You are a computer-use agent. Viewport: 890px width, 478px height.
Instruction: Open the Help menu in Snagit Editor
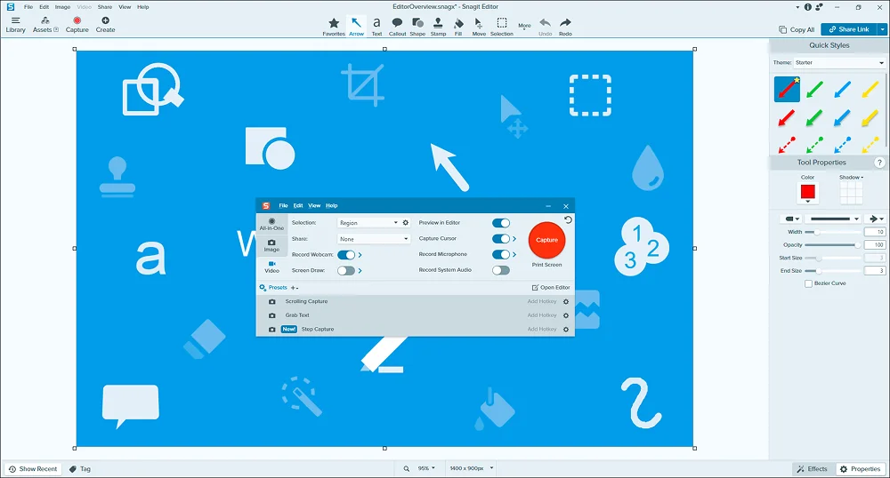[x=143, y=7]
